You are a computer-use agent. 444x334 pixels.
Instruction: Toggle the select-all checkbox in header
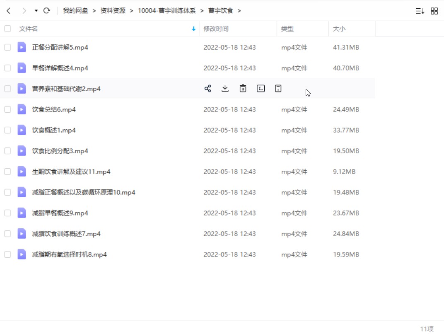click(7, 29)
